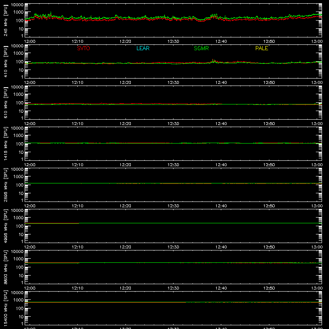Image resolution: width=329 pixels, height=329 pixels.
Task: Select the "4995 MHz [SFU]" axis title
Action: click(x=5, y=226)
